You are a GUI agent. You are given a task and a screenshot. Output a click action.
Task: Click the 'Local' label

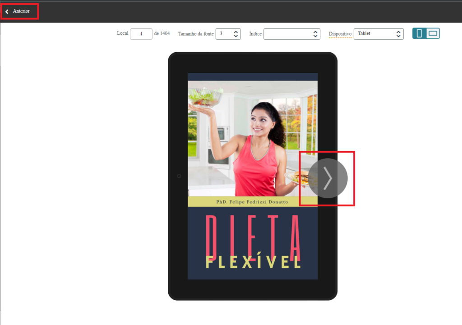(123, 33)
